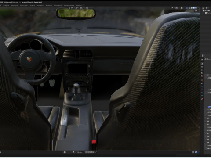Switch to the UV Editing workspace tab

click(15, 5)
